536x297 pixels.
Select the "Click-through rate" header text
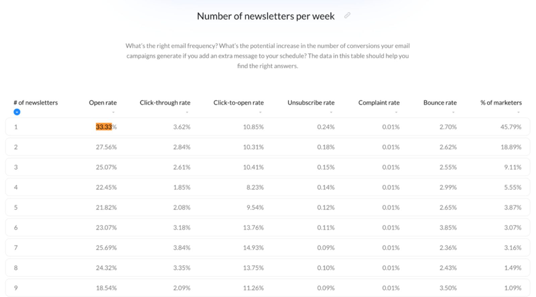[165, 103]
